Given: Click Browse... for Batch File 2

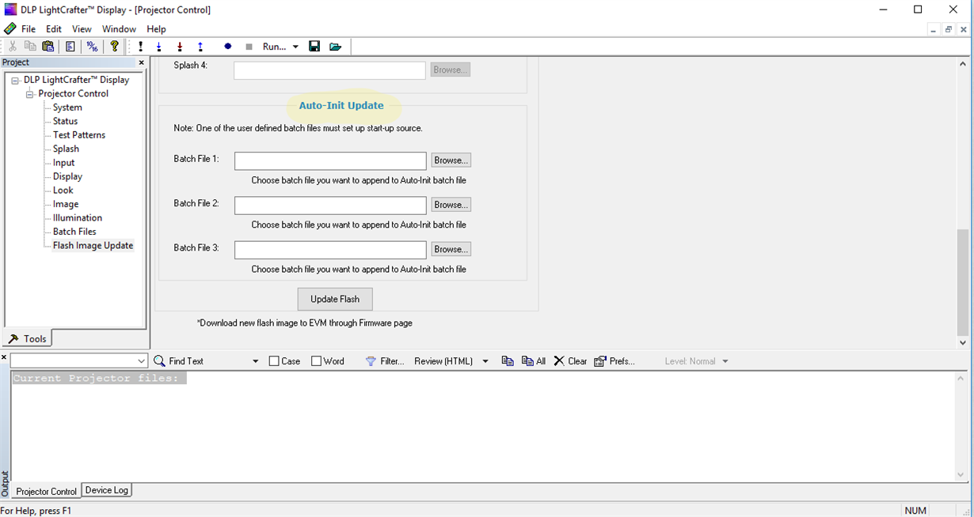Looking at the screenshot, I should pos(451,205).
